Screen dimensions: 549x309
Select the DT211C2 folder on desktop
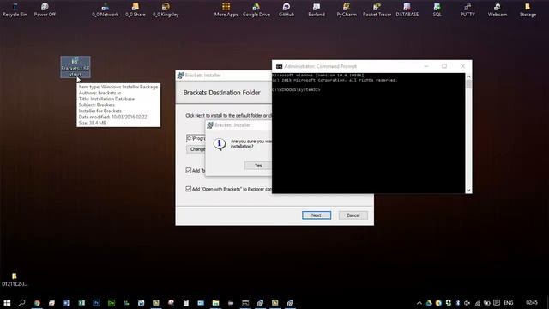pos(15,280)
